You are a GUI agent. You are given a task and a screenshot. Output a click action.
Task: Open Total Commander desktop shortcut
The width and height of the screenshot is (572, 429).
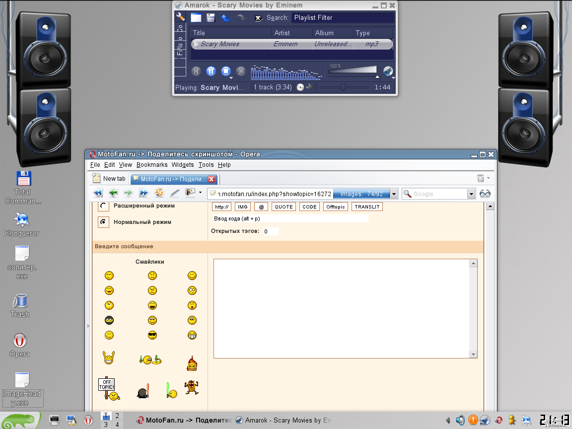pos(23,188)
